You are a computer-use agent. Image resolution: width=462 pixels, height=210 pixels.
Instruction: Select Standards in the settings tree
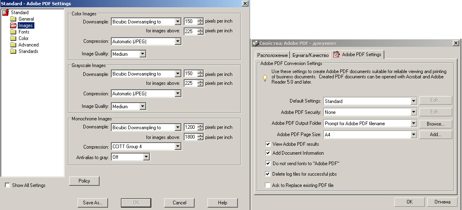(x=28, y=51)
